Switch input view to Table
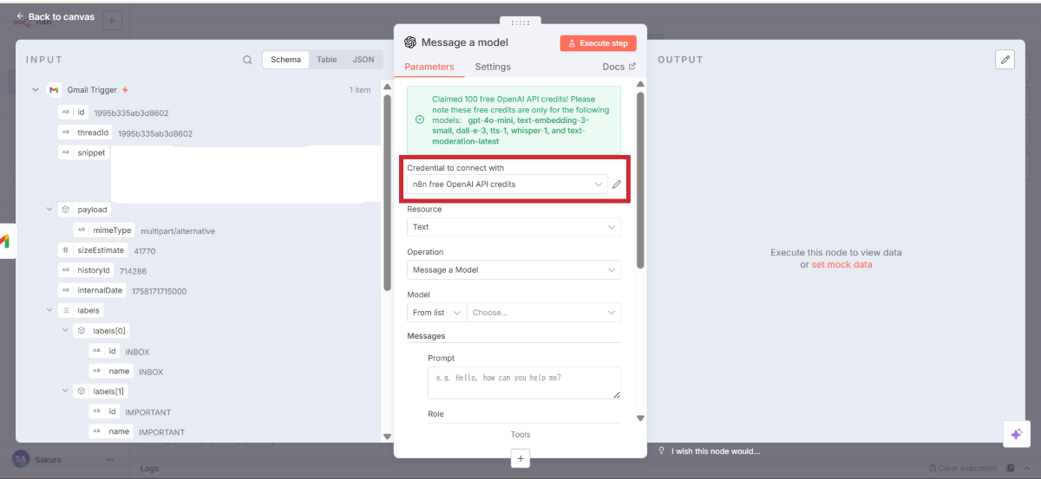This screenshot has width=1041, height=479. (x=327, y=60)
